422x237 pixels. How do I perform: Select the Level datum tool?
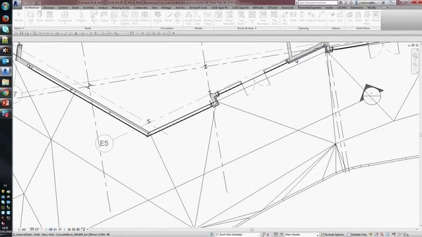tap(332, 16)
